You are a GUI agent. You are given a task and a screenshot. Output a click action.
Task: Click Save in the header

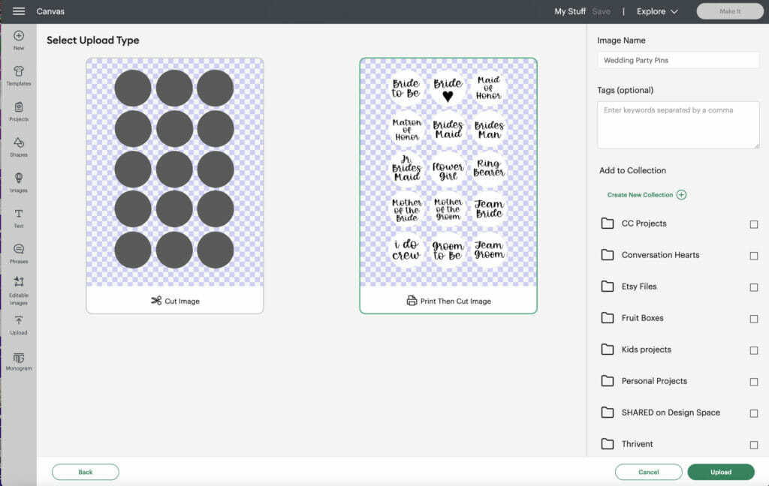click(x=601, y=11)
